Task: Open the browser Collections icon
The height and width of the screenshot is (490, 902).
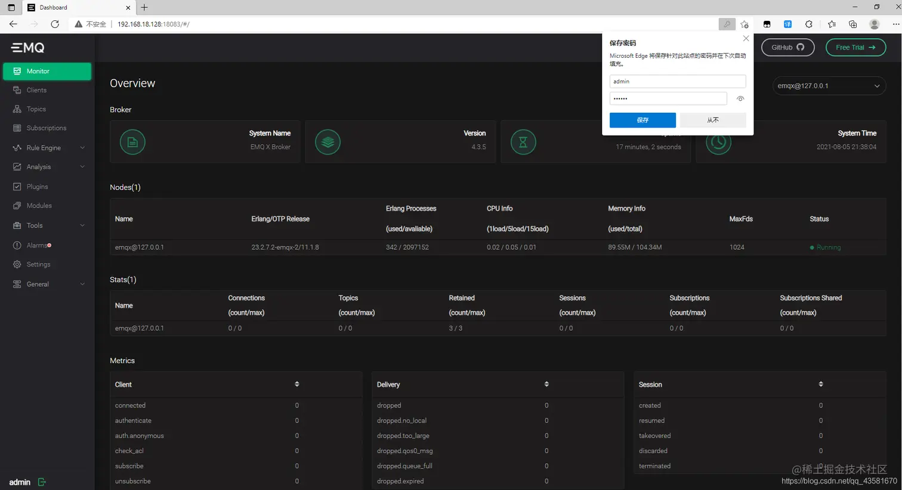Action: (x=853, y=24)
